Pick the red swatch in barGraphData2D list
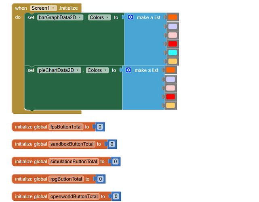This screenshot has height=202, width=259. 173,44
